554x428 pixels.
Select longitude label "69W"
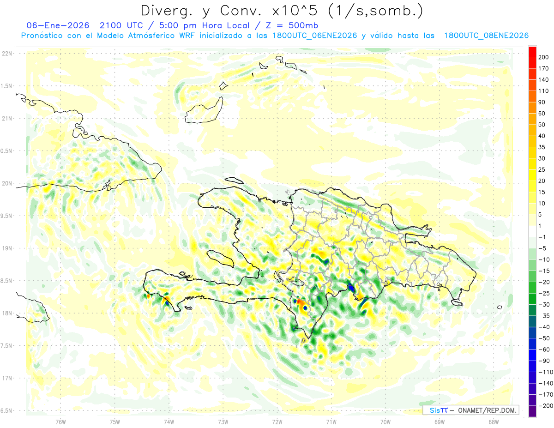click(440, 422)
